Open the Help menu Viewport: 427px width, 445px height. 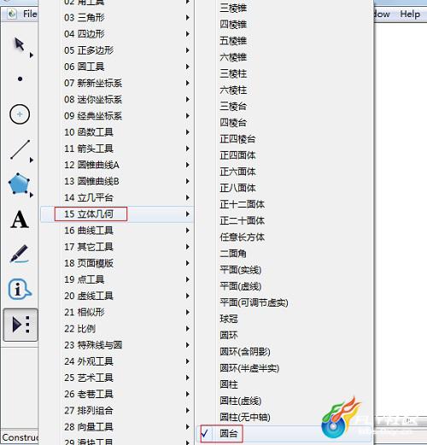tap(410, 14)
